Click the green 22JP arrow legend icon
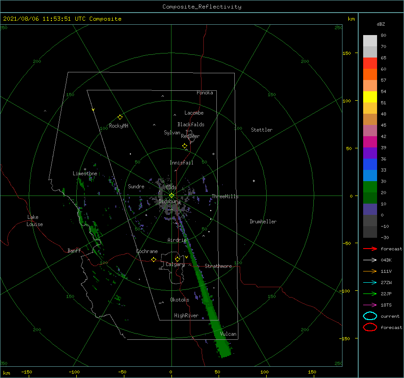The image size is (404, 378). tap(370, 294)
